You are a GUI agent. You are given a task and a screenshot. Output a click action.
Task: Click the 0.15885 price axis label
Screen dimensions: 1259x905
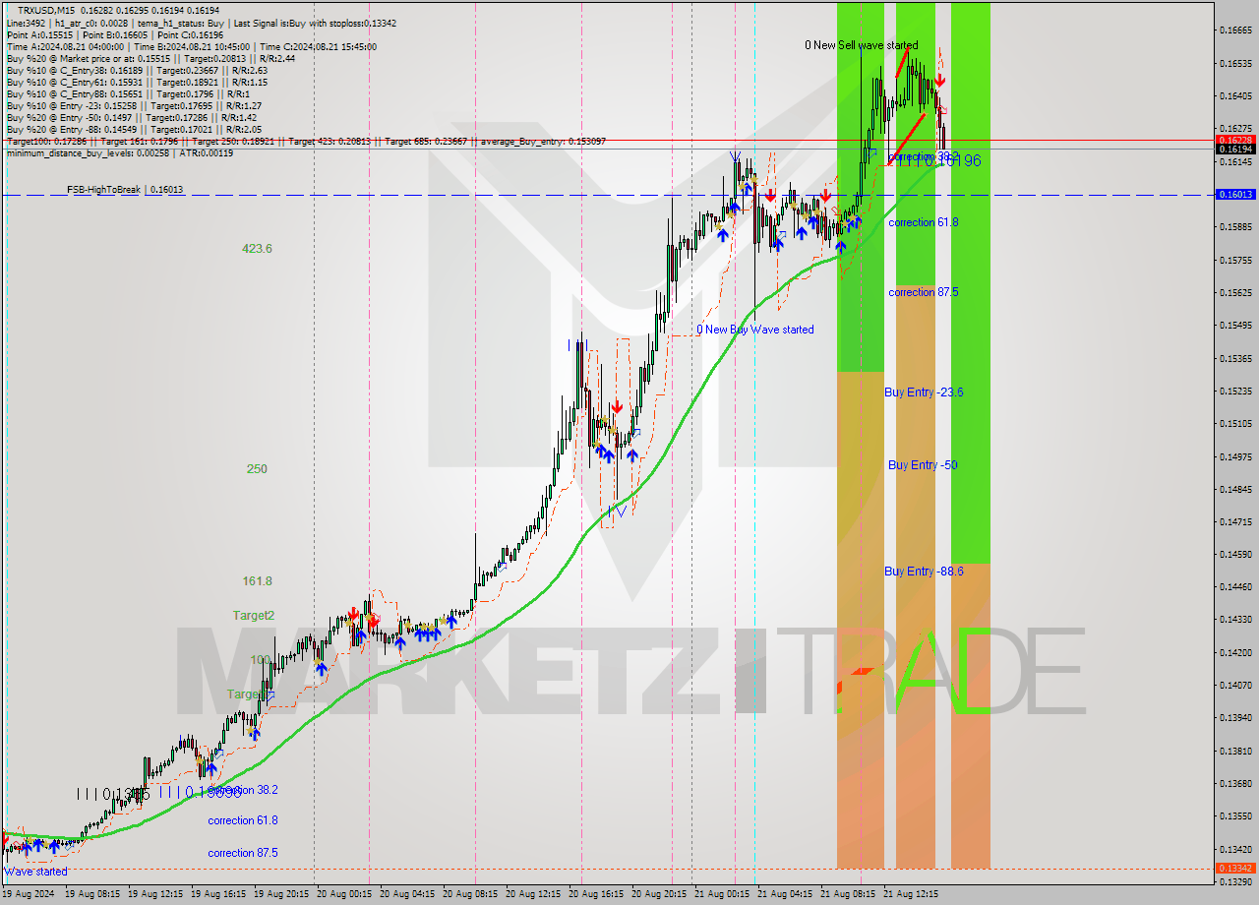point(1235,226)
